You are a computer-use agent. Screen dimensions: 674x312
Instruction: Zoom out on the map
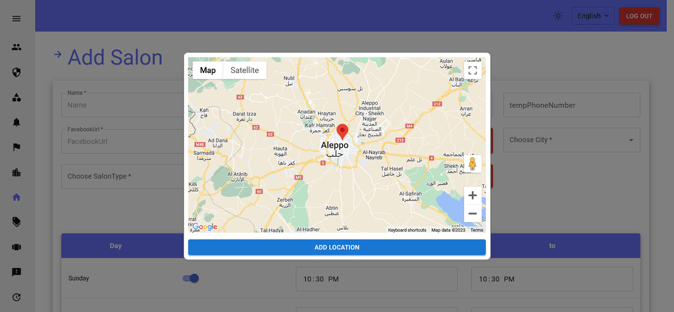tap(473, 213)
